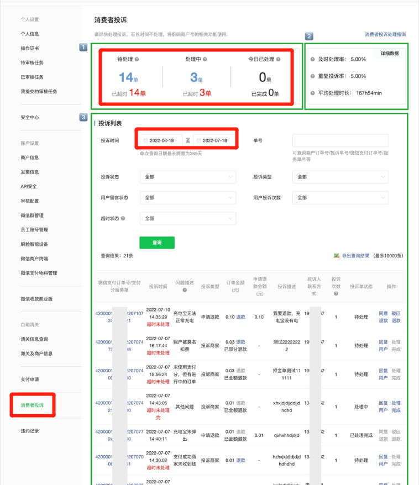The height and width of the screenshot is (485, 419).
Task: Click the 3单 处理中 count
Action: coord(196,77)
